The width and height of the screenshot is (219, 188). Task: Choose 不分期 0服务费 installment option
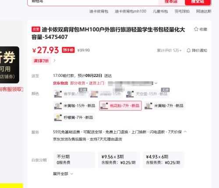(74, 160)
